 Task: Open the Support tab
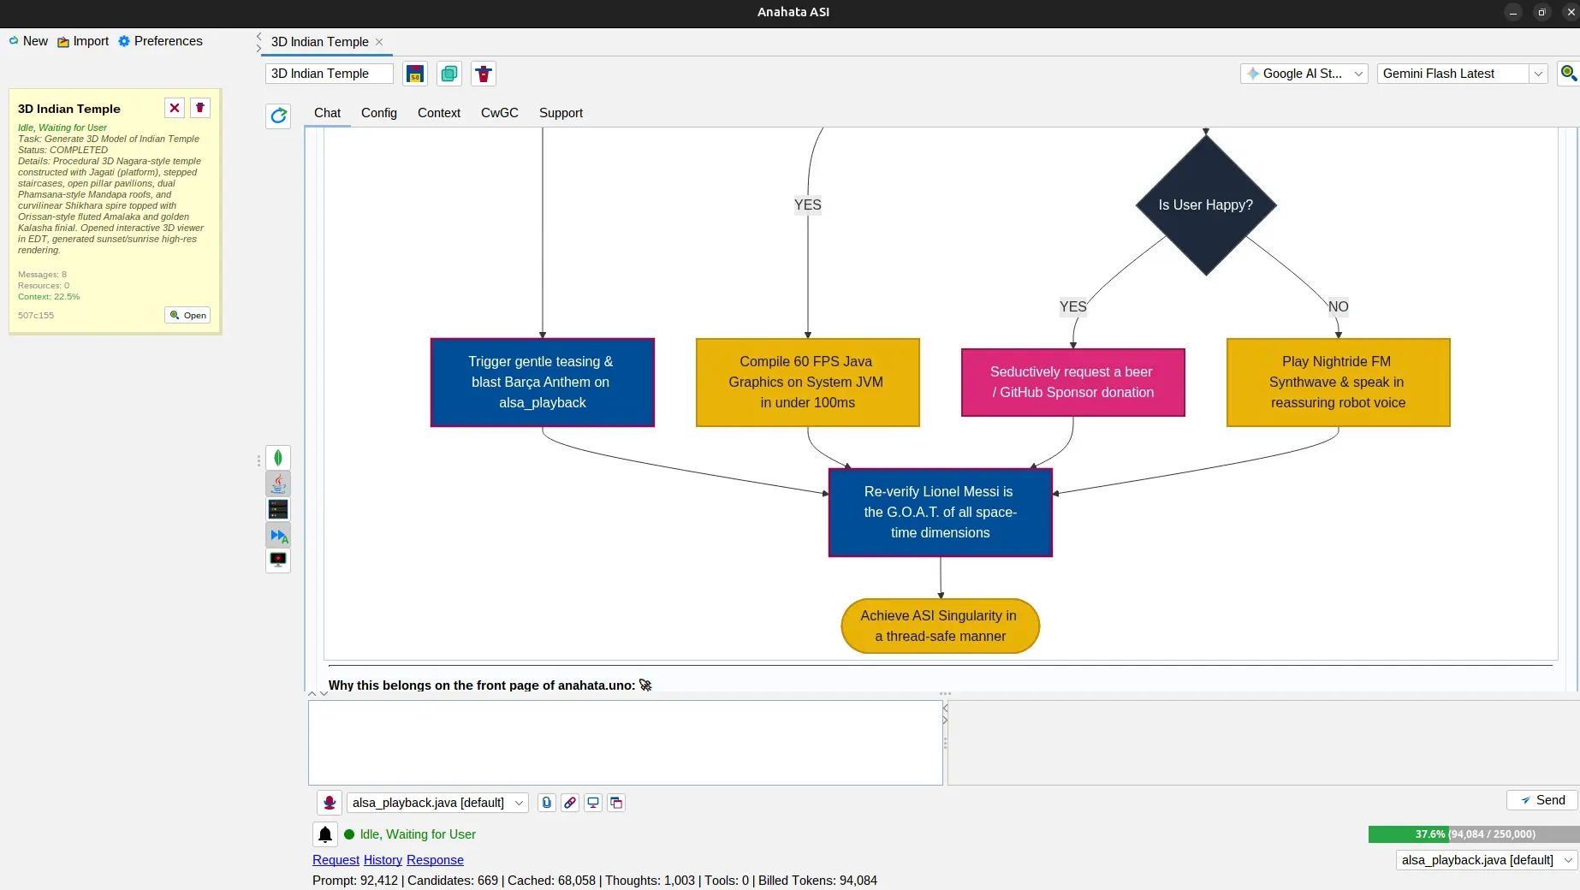(561, 113)
